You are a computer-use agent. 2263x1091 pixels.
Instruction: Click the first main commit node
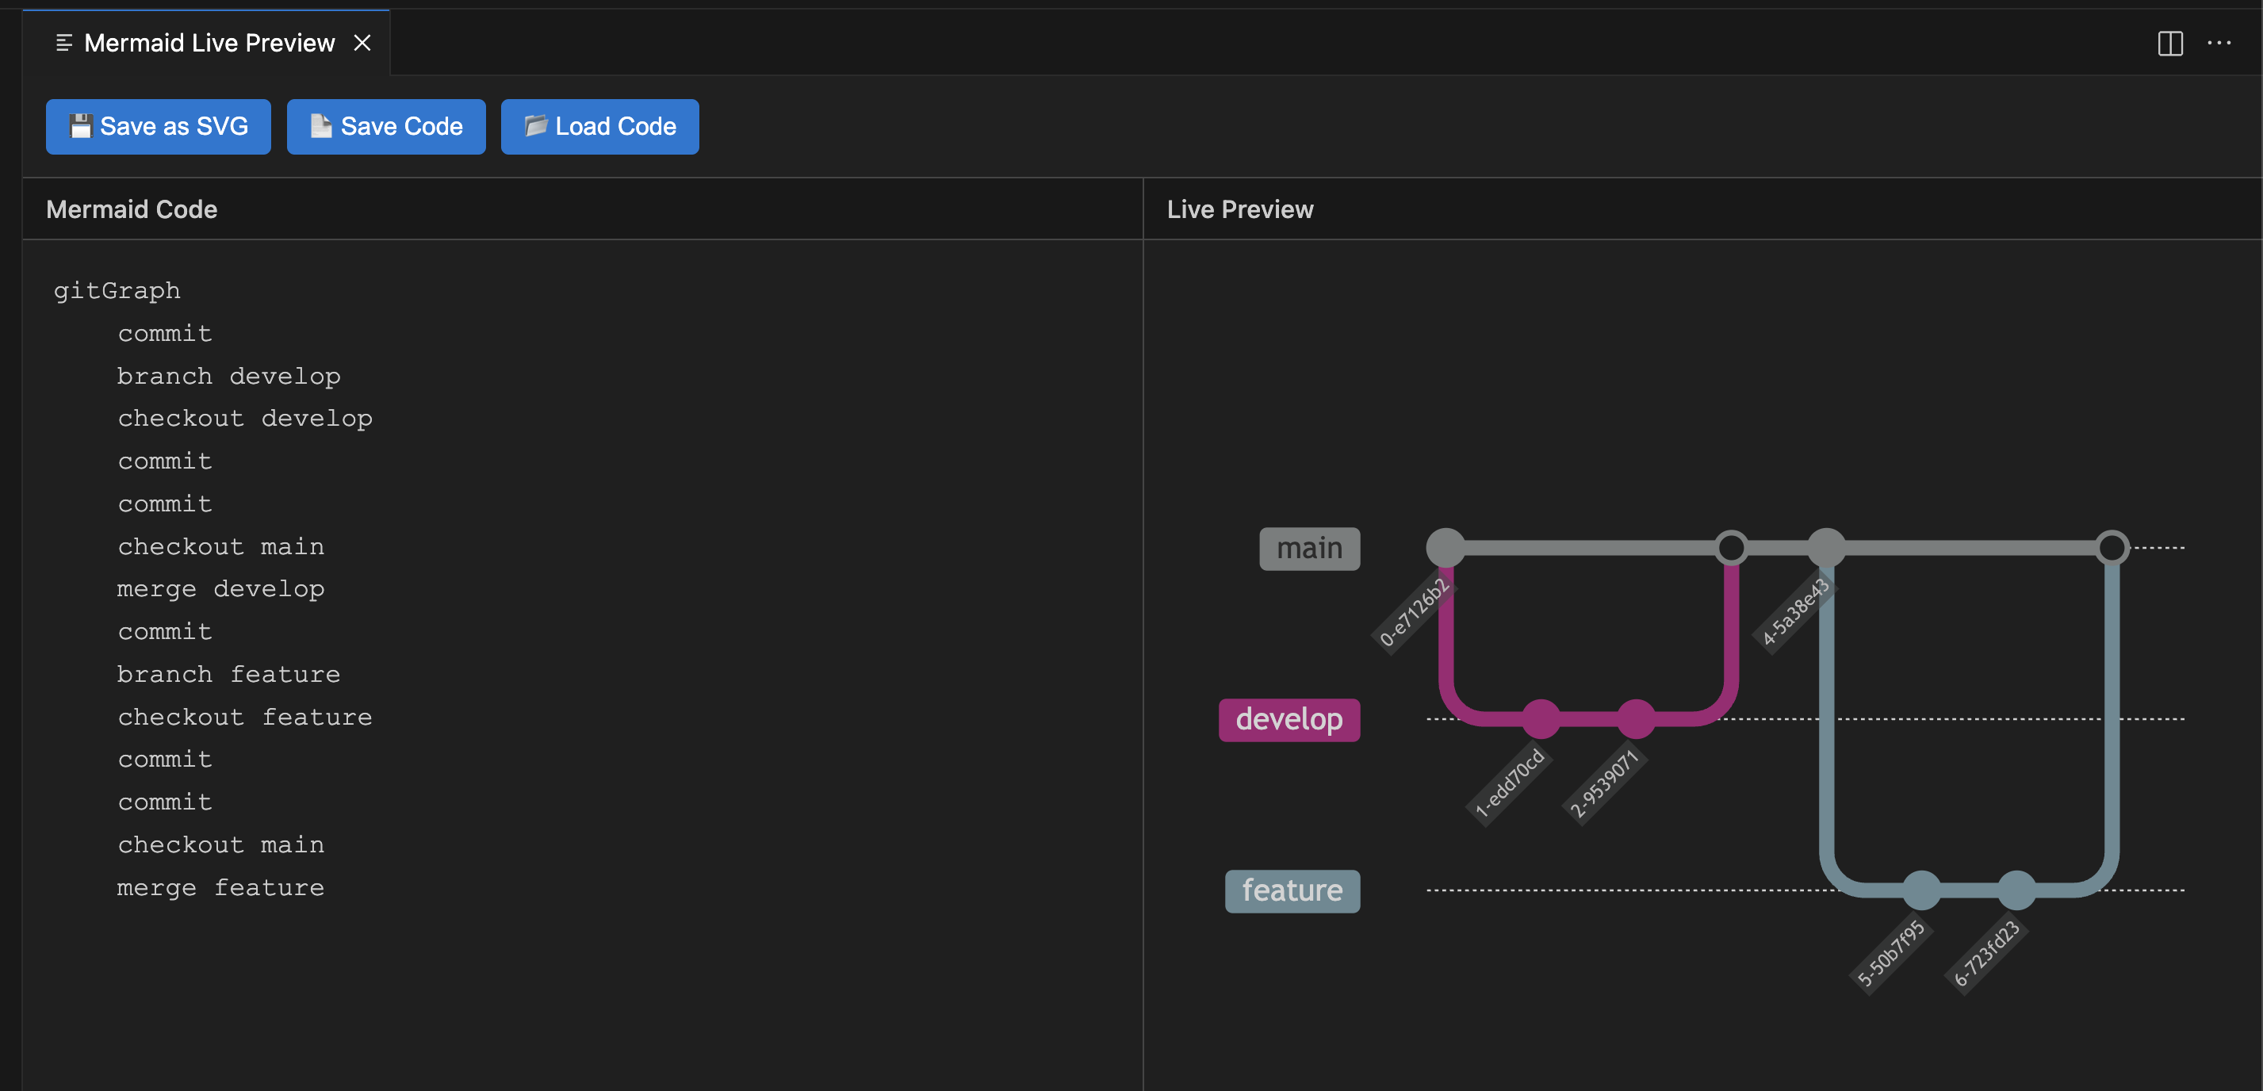(1445, 547)
